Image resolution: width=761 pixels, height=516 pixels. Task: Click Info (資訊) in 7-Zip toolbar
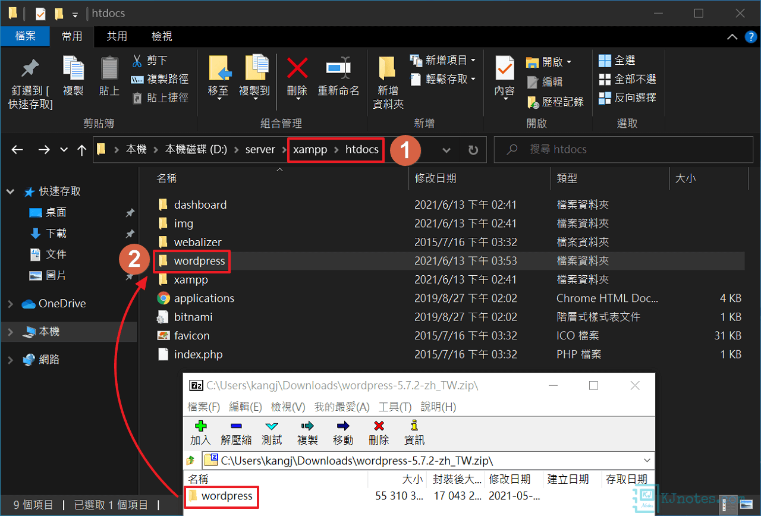point(414,432)
